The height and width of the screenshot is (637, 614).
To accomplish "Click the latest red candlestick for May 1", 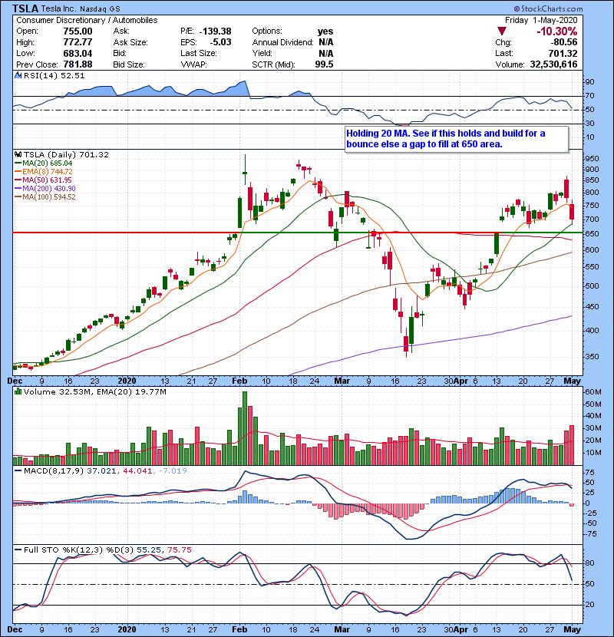I will 572,212.
